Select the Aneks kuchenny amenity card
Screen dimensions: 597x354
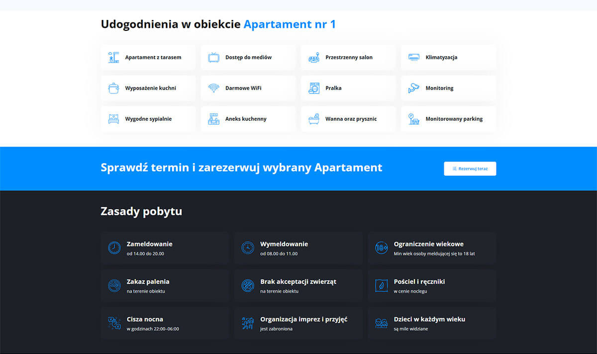coord(248,119)
